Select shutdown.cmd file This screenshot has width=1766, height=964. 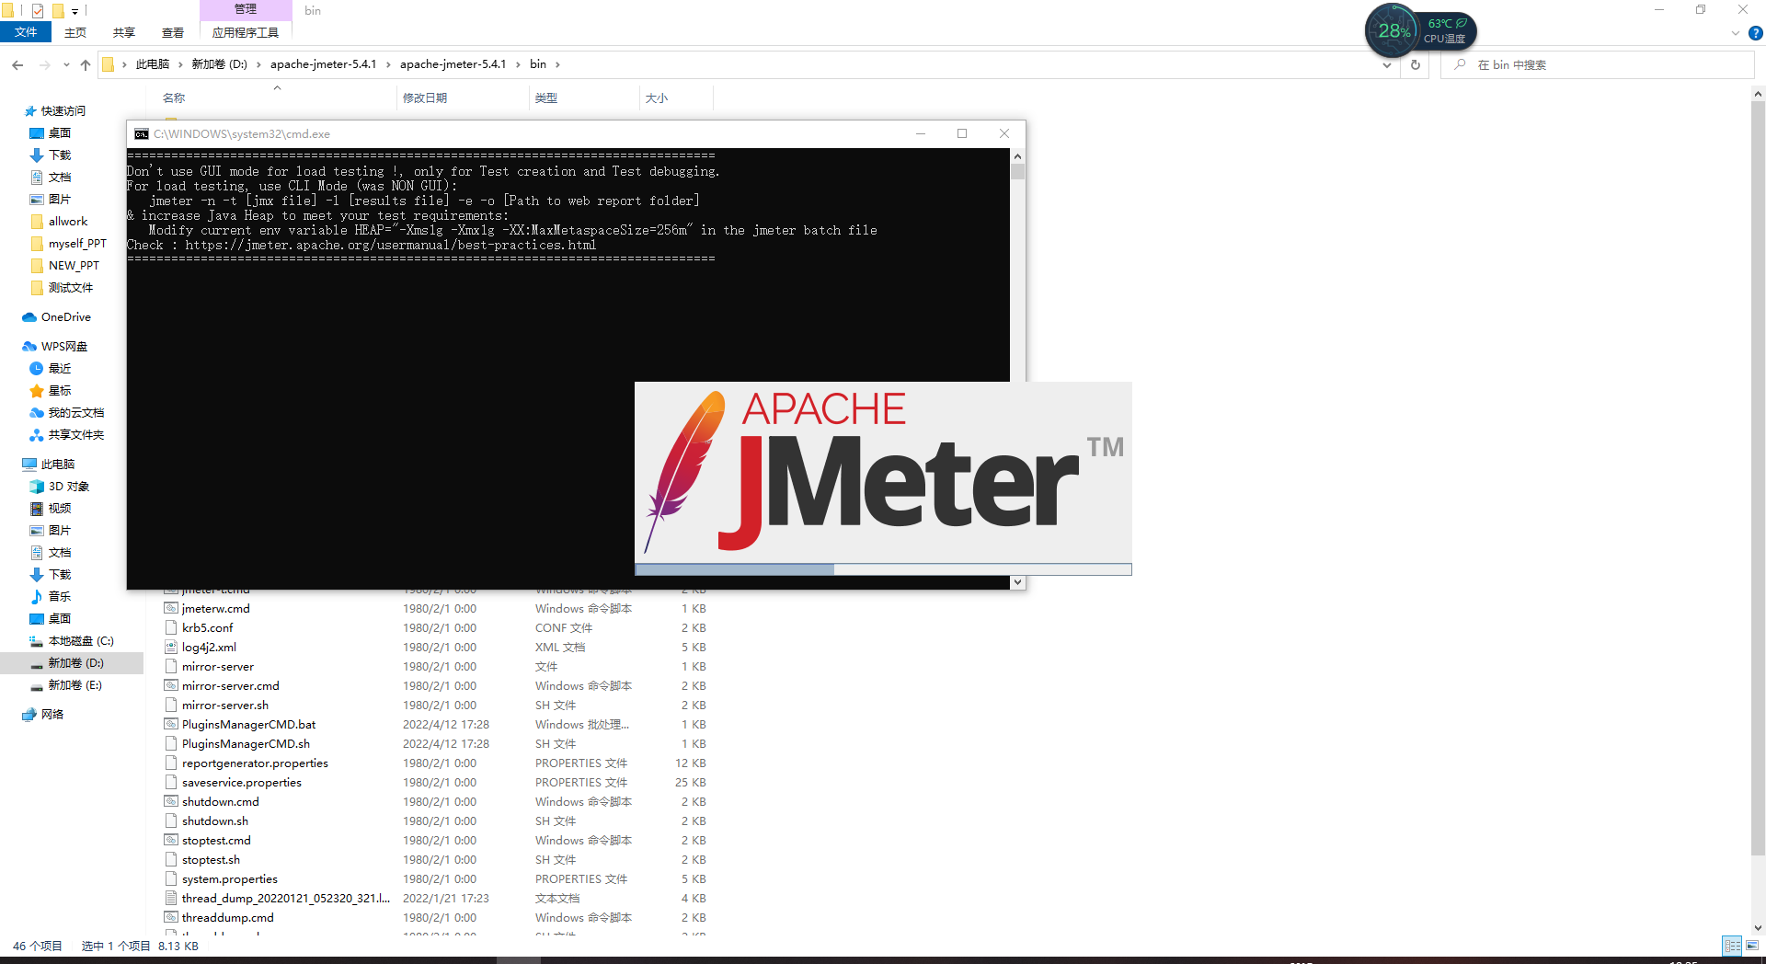[220, 802]
